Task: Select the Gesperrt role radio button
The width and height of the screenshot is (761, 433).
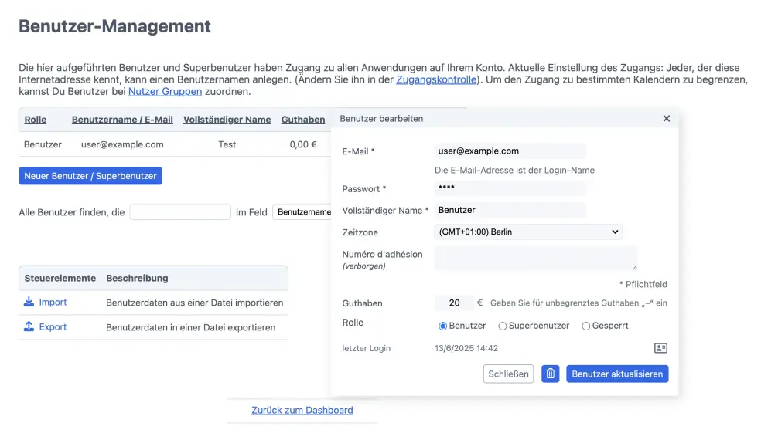Action: pyautogui.click(x=585, y=326)
